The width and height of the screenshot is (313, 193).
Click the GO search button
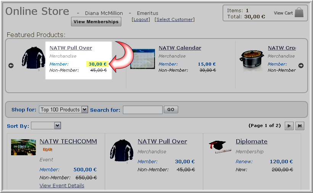pyautogui.click(x=171, y=109)
